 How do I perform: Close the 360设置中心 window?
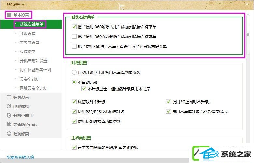click(247, 4)
